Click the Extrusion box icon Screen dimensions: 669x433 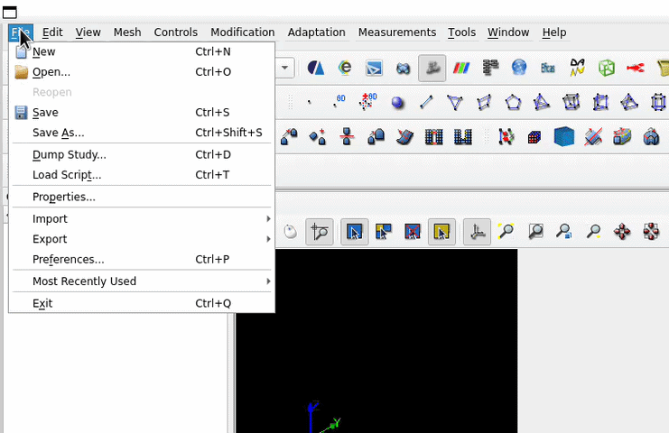pyautogui.click(x=622, y=137)
